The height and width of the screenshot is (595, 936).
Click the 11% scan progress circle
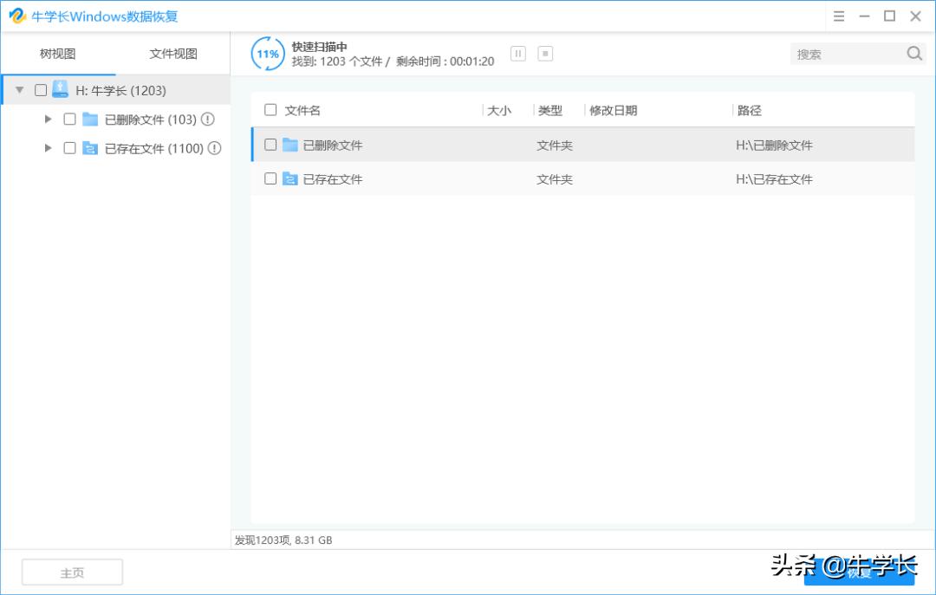click(x=267, y=53)
